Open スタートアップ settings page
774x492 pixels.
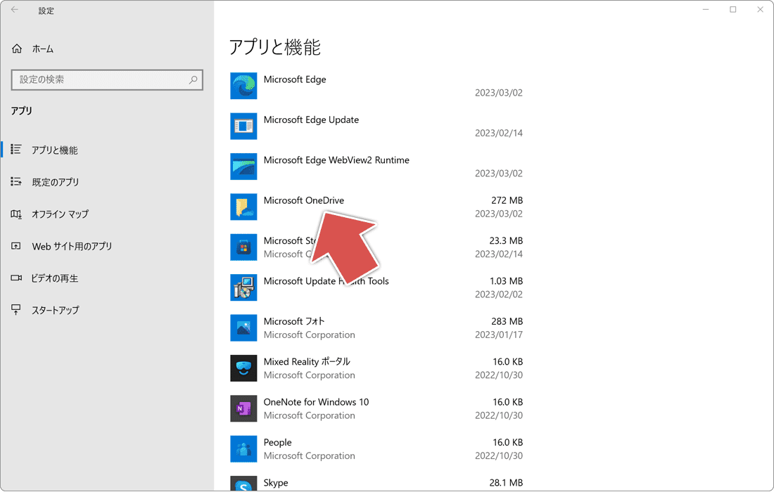(60, 309)
